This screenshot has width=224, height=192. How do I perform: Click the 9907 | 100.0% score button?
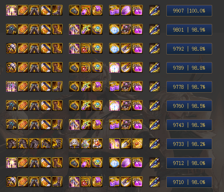tap(189, 11)
